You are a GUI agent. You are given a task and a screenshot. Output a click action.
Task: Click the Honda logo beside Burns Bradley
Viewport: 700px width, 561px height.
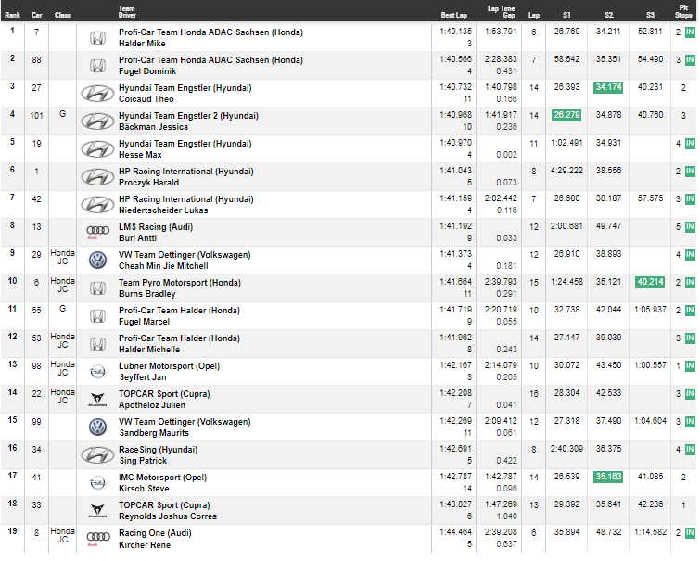point(97,288)
